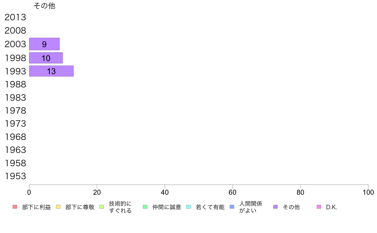Click the lime 技術的にすぐれる legend swatch
377x233 pixels.
(x=102, y=207)
